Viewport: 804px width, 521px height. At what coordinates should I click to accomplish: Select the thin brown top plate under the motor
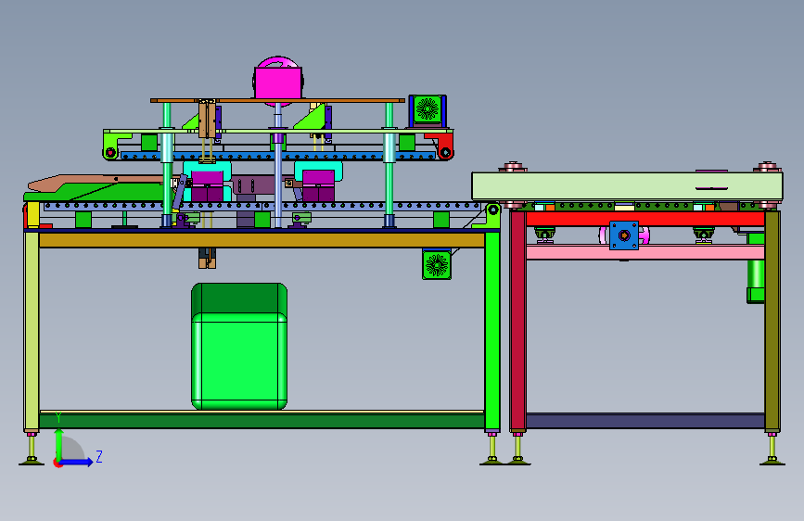pyautogui.click(x=277, y=100)
